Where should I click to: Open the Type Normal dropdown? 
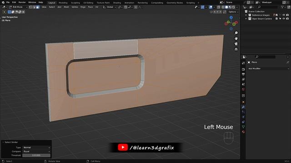(36, 148)
